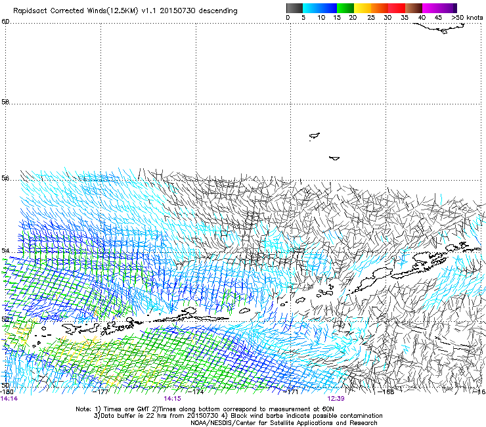The height and width of the screenshot is (427, 486).
Task: Click the latitude label '58'
Action: tap(5, 102)
